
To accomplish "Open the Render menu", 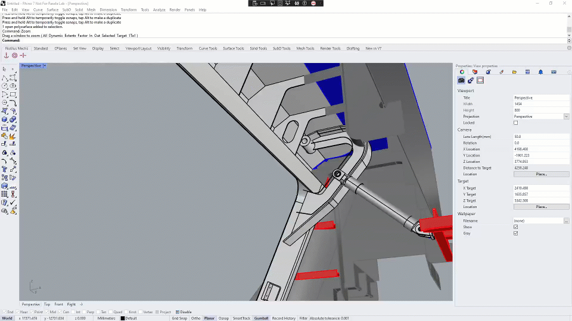I will click(x=175, y=10).
